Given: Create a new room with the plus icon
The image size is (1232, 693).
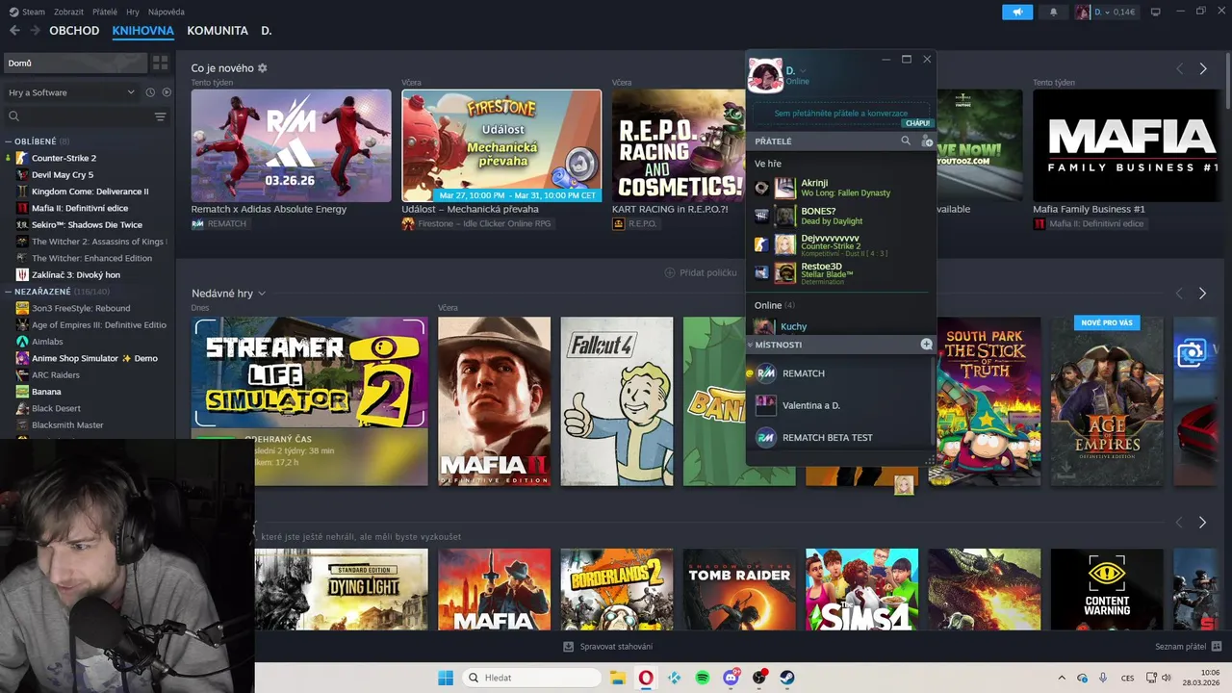Looking at the screenshot, I should click(x=926, y=344).
